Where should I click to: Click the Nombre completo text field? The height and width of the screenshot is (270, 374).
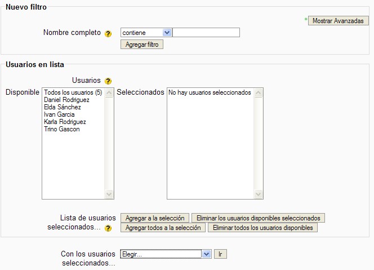click(x=206, y=33)
